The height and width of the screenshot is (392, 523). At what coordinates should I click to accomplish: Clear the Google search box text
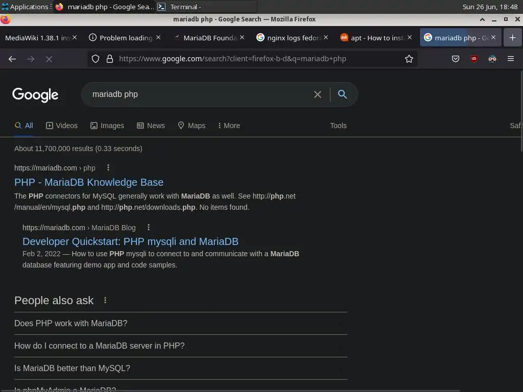tap(318, 94)
